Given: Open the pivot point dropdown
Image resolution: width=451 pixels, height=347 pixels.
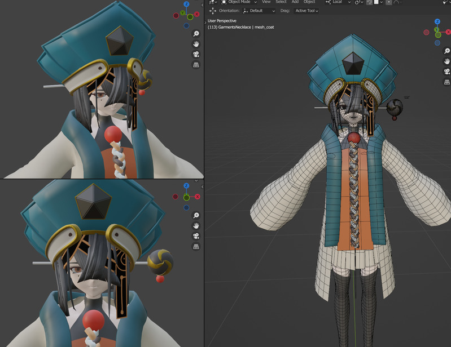Looking at the screenshot, I should tap(358, 2).
